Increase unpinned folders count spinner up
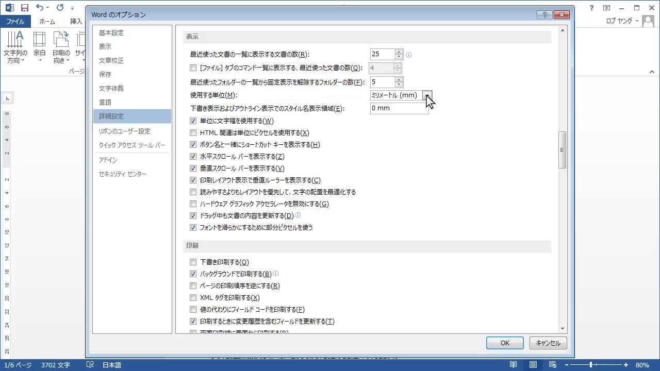Viewport: 660px width, 371px height. pos(399,79)
